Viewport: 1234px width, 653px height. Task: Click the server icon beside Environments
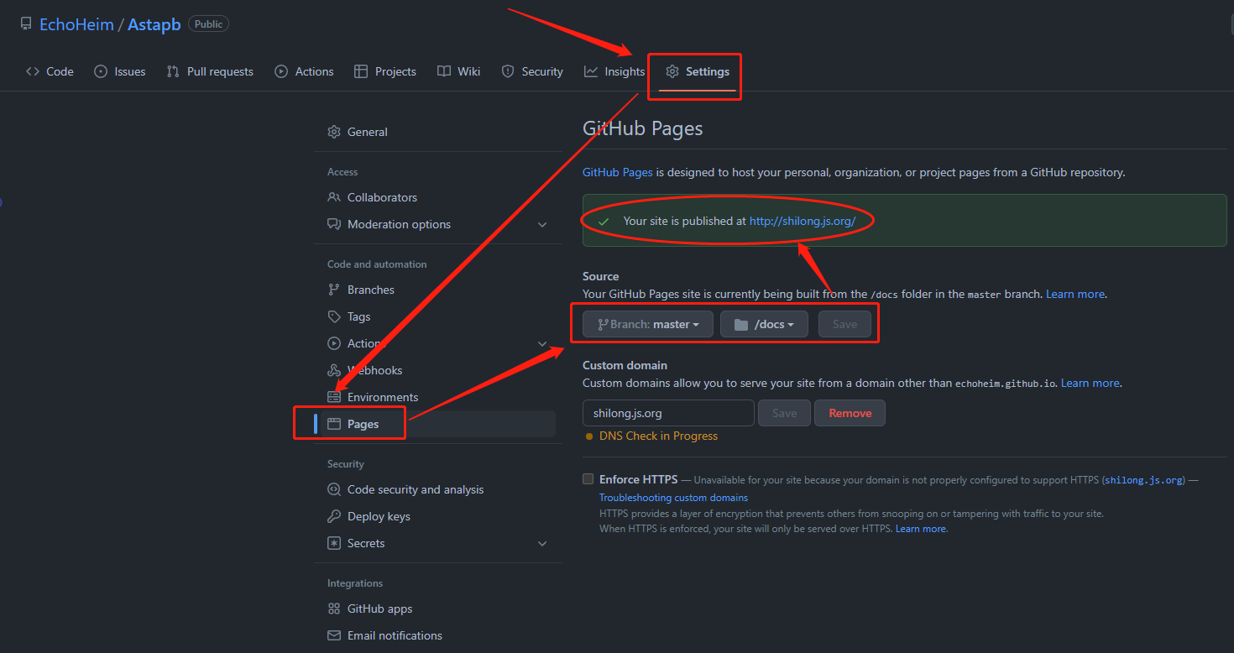pos(334,397)
